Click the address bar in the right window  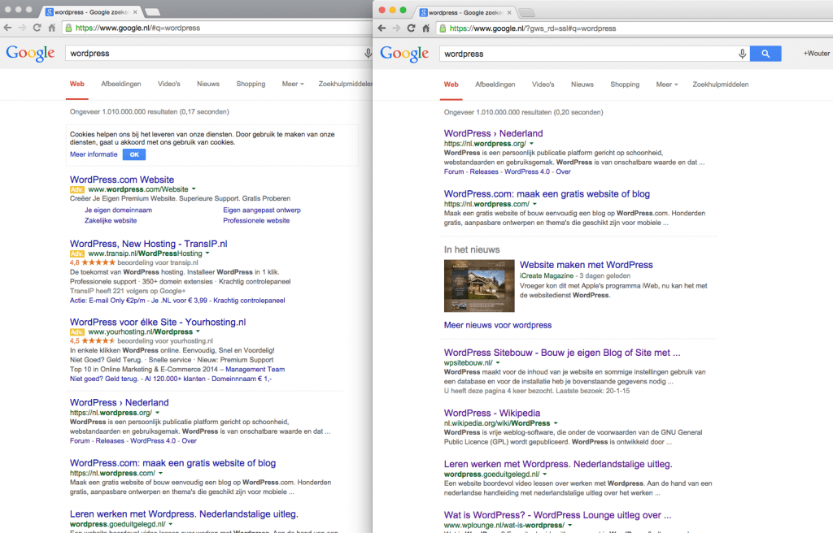click(x=635, y=28)
